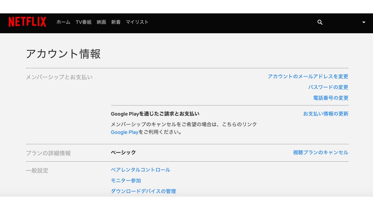Click the ベーシック plan name
Image resolution: width=373 pixels, height=210 pixels.
click(x=123, y=152)
